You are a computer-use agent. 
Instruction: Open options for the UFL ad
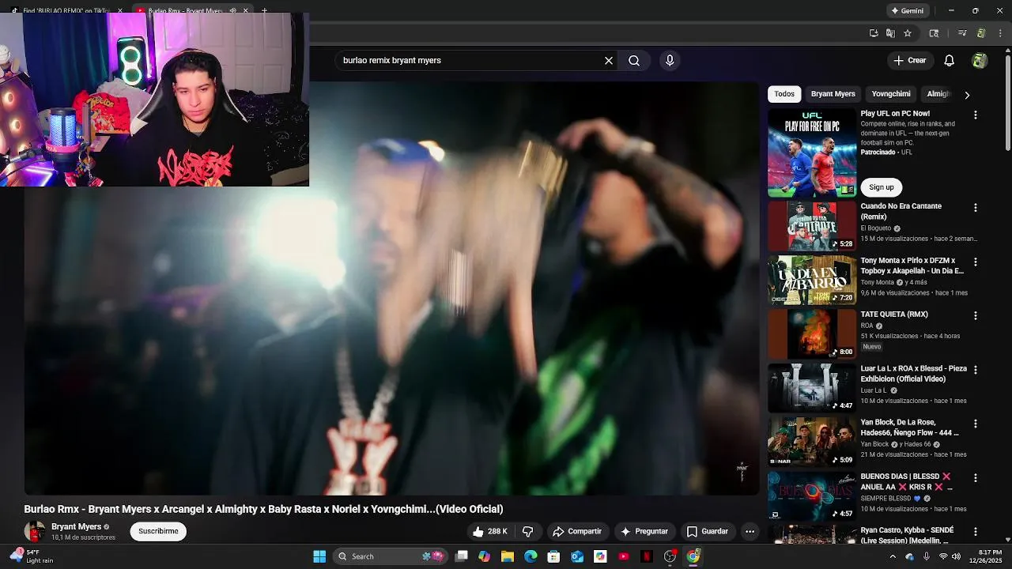coord(976,115)
